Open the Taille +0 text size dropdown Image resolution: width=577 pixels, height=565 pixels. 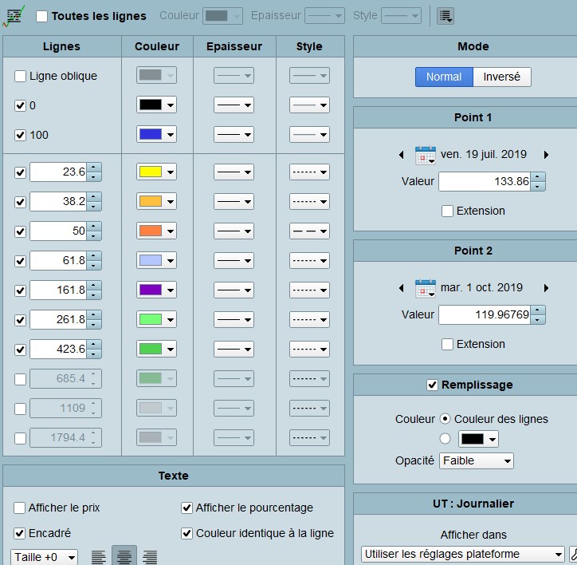point(44,557)
